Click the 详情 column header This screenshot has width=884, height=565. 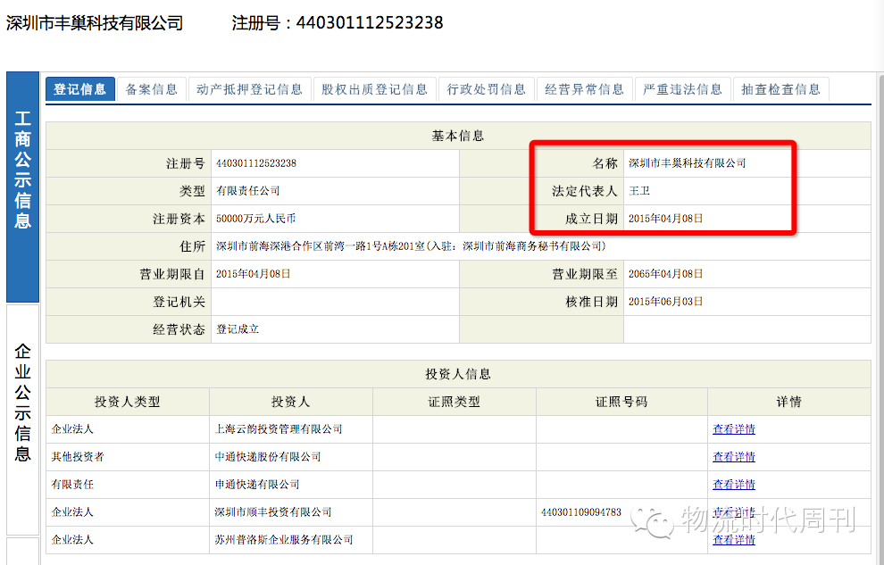[788, 402]
